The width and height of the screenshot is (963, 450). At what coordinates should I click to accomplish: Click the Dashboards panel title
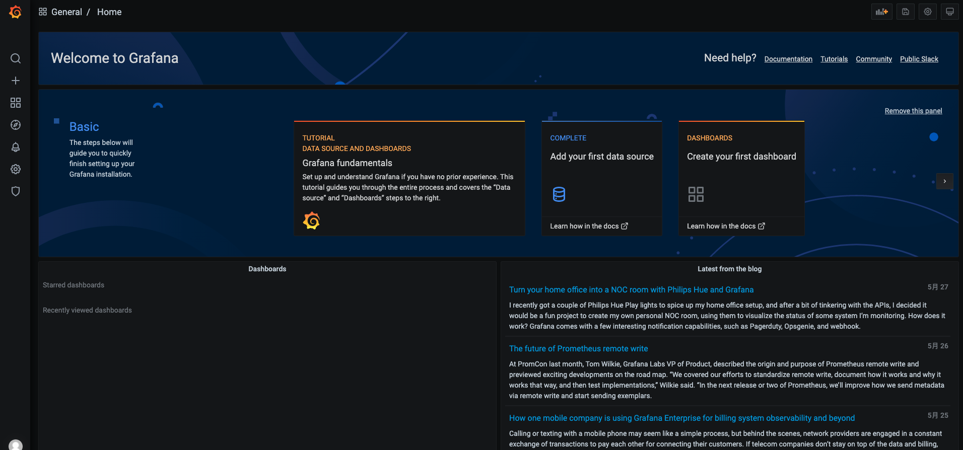click(267, 269)
